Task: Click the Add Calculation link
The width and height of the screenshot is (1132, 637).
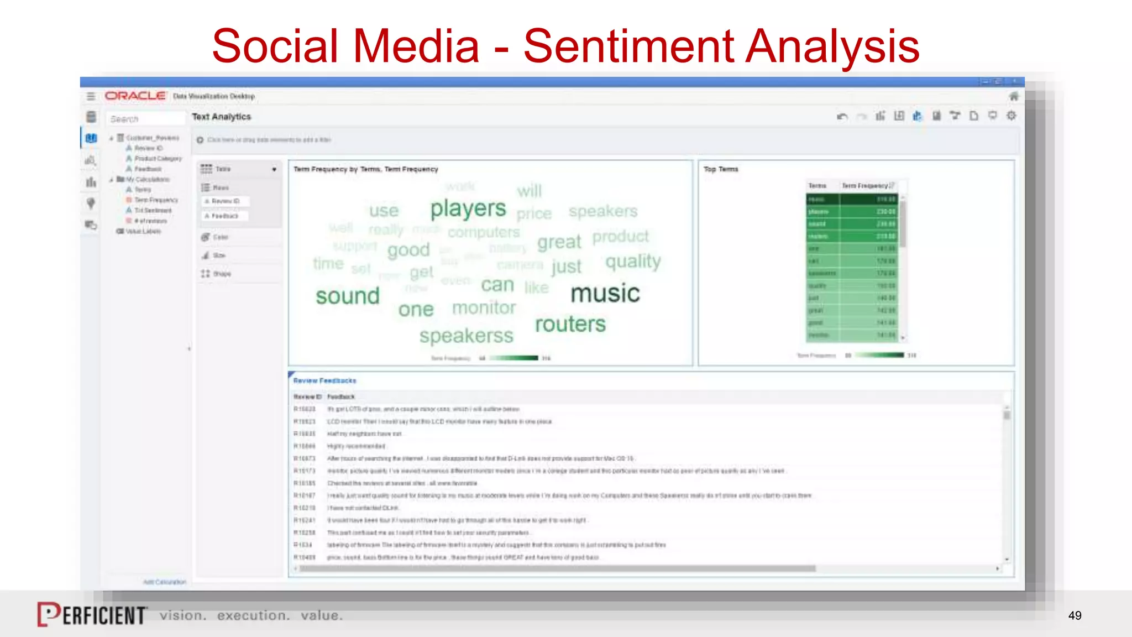Action: (x=165, y=582)
